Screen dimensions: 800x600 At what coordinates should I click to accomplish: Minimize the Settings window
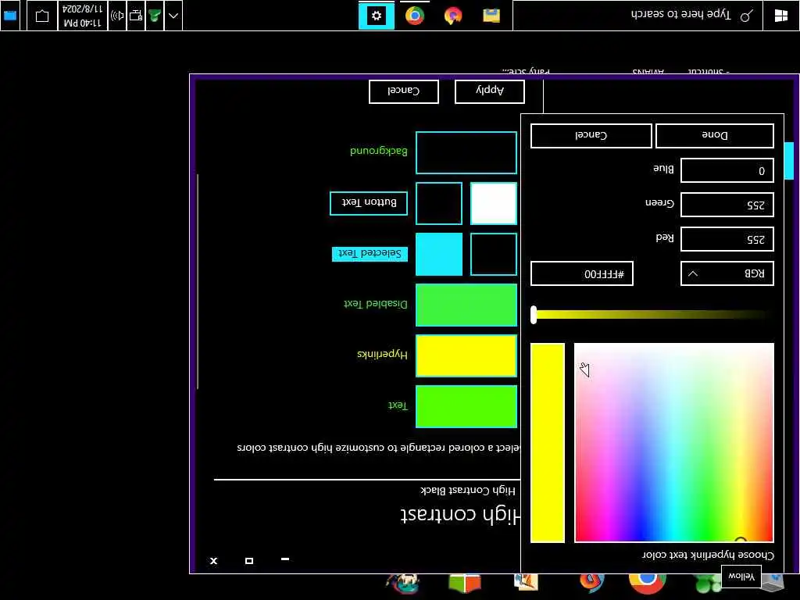(284, 559)
